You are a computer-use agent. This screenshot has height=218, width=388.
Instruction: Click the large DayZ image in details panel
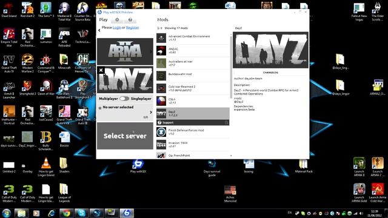[270, 50]
